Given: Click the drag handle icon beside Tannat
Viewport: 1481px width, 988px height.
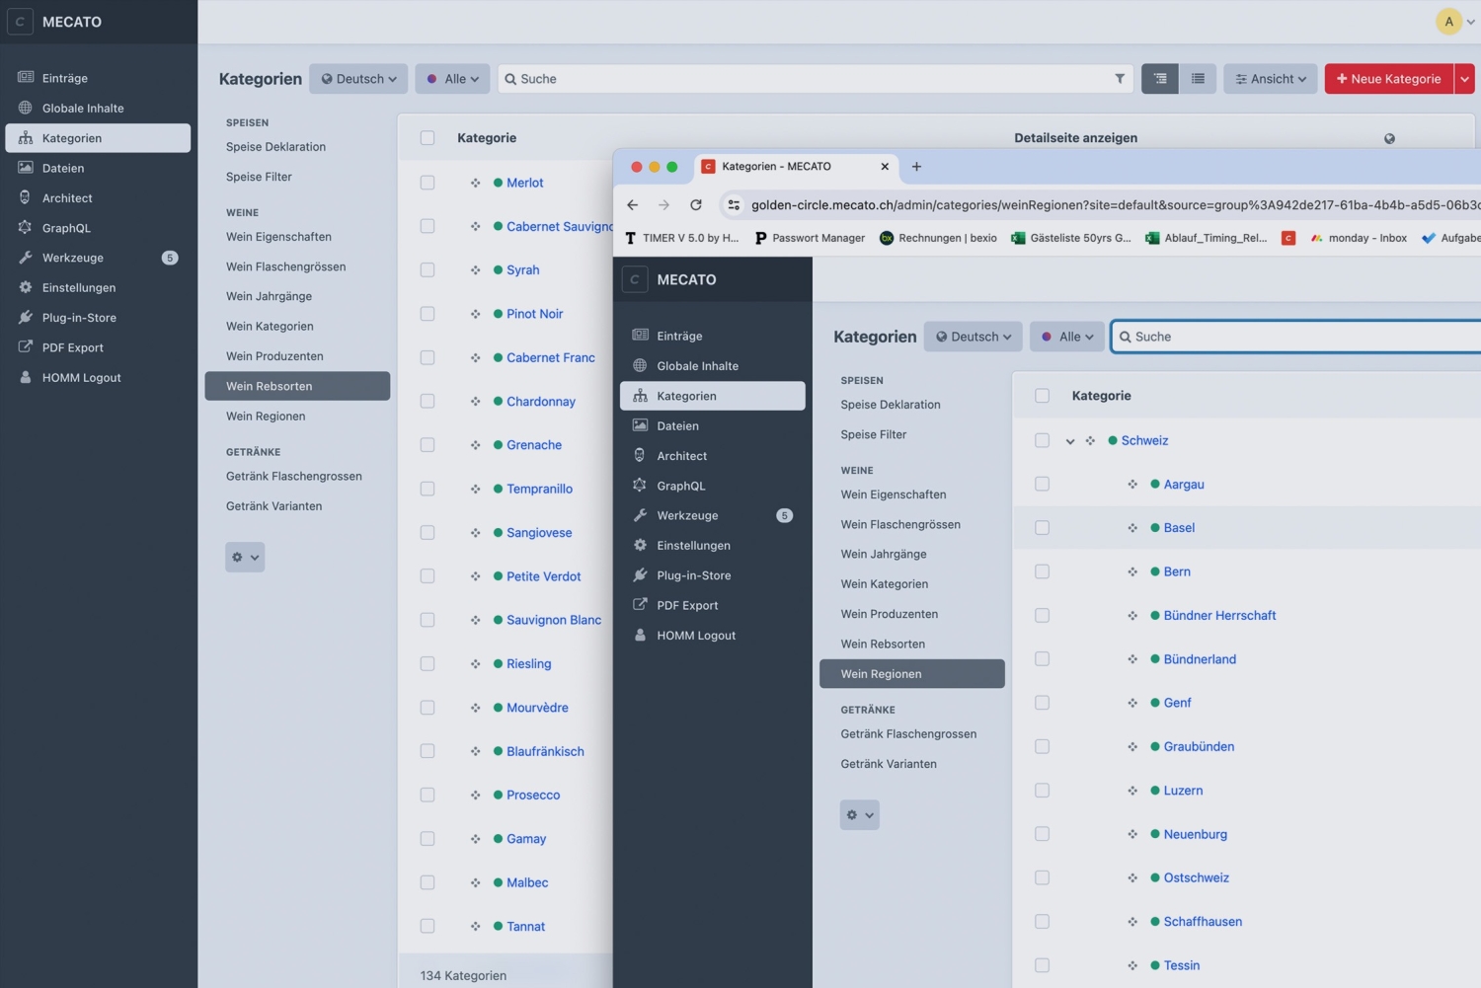Looking at the screenshot, I should click(x=475, y=927).
